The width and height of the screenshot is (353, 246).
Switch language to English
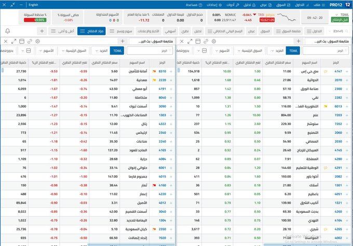[33, 5]
